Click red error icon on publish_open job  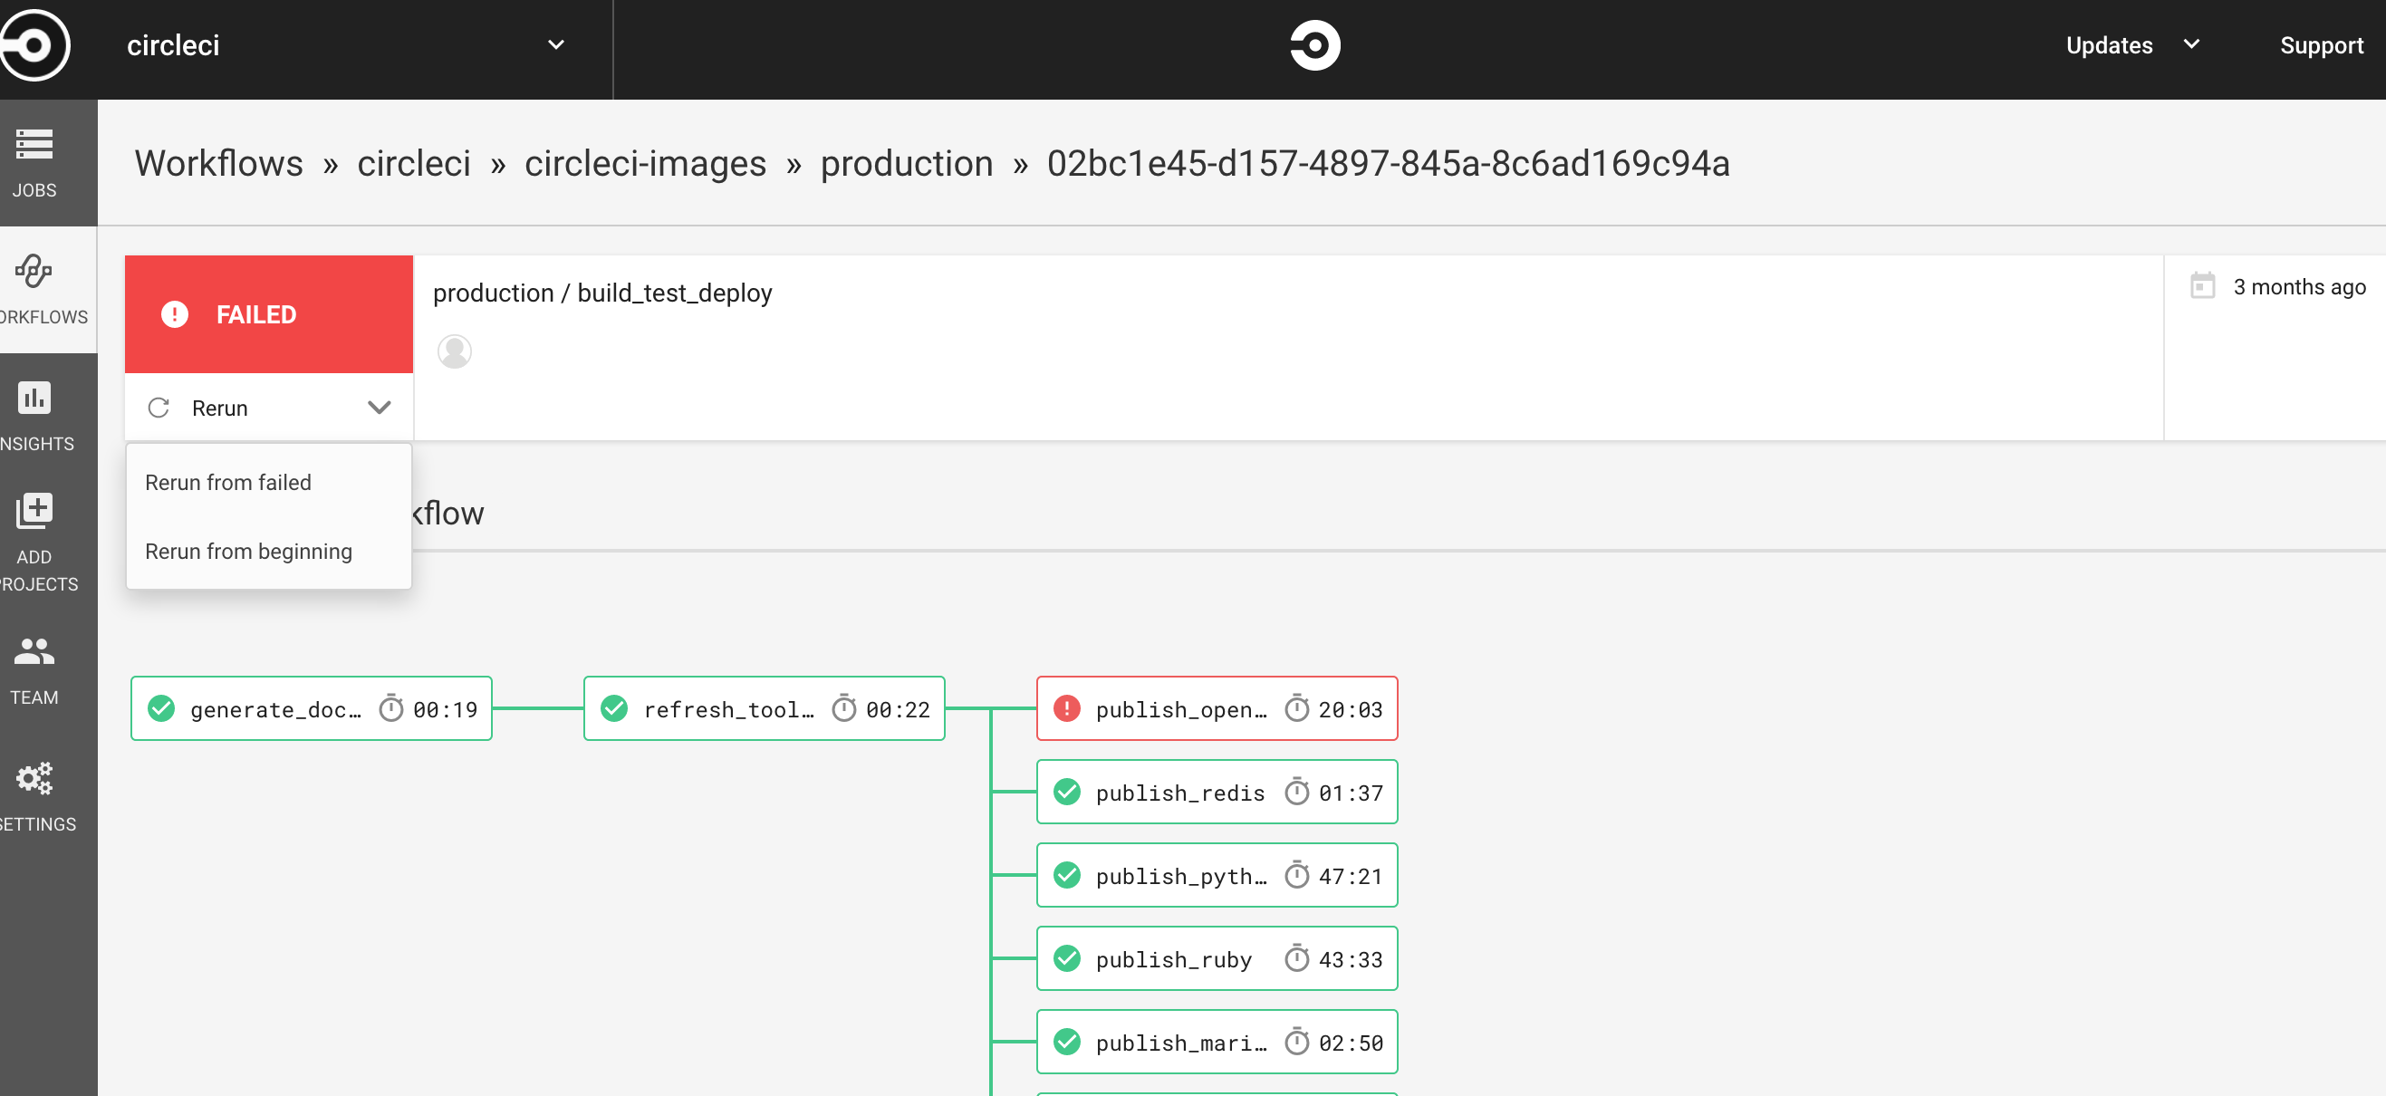point(1067,708)
